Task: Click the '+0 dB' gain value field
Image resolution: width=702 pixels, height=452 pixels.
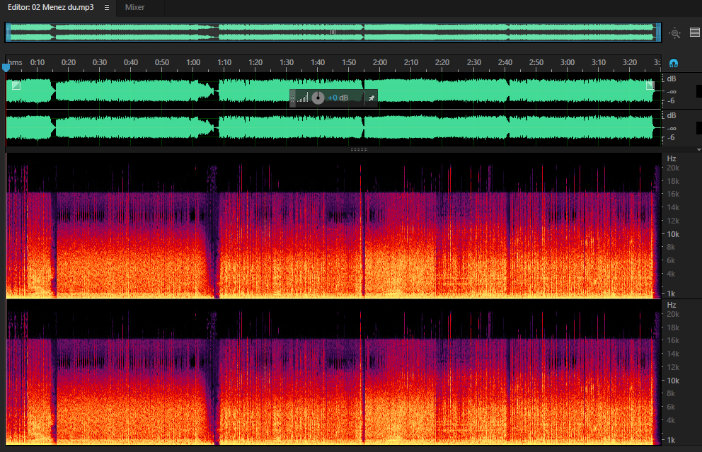Action: pyautogui.click(x=338, y=98)
